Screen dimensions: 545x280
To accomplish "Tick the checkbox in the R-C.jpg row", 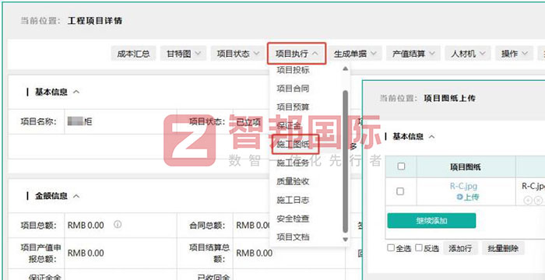I will point(400,191).
